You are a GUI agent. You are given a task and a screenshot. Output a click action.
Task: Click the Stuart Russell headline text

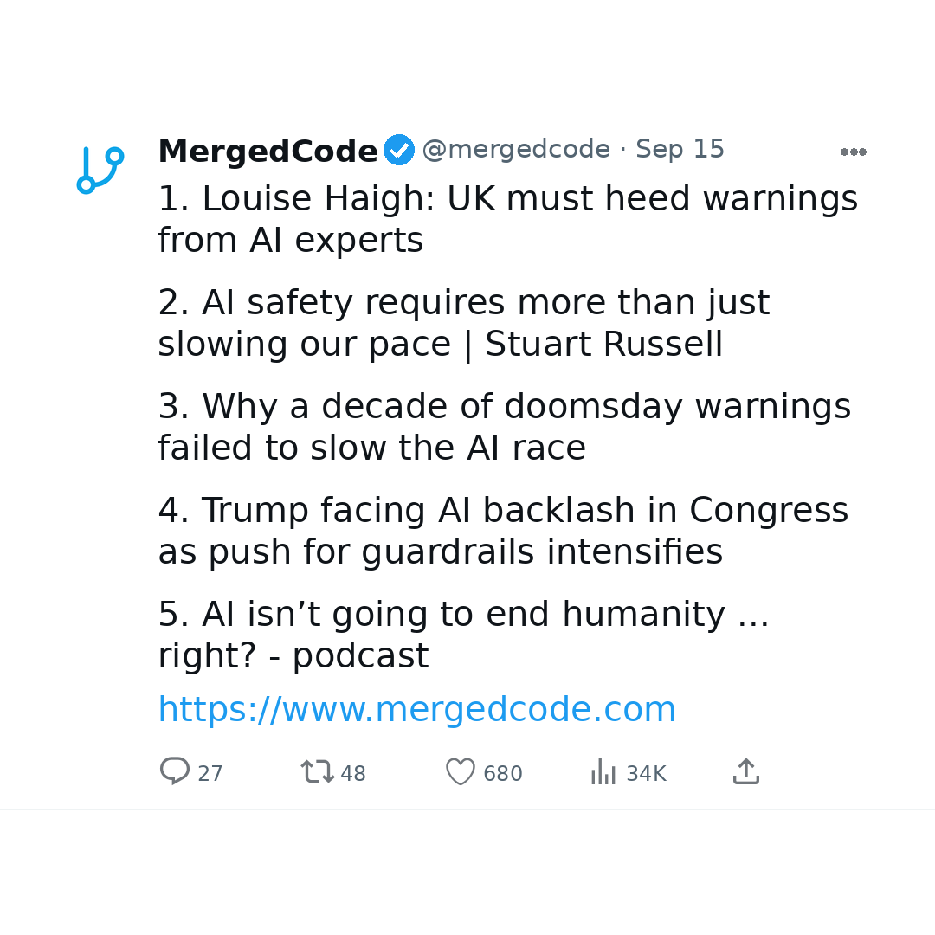tap(464, 323)
